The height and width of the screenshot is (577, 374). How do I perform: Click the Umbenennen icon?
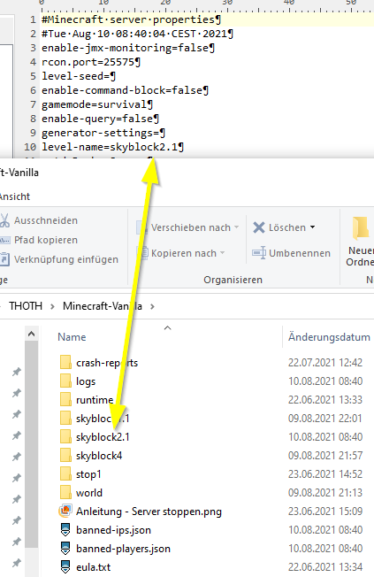point(259,253)
